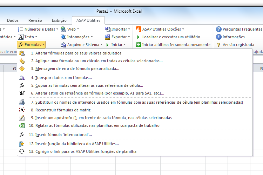Select Mensagem de erro de fórmula personalizada

tap(135, 69)
